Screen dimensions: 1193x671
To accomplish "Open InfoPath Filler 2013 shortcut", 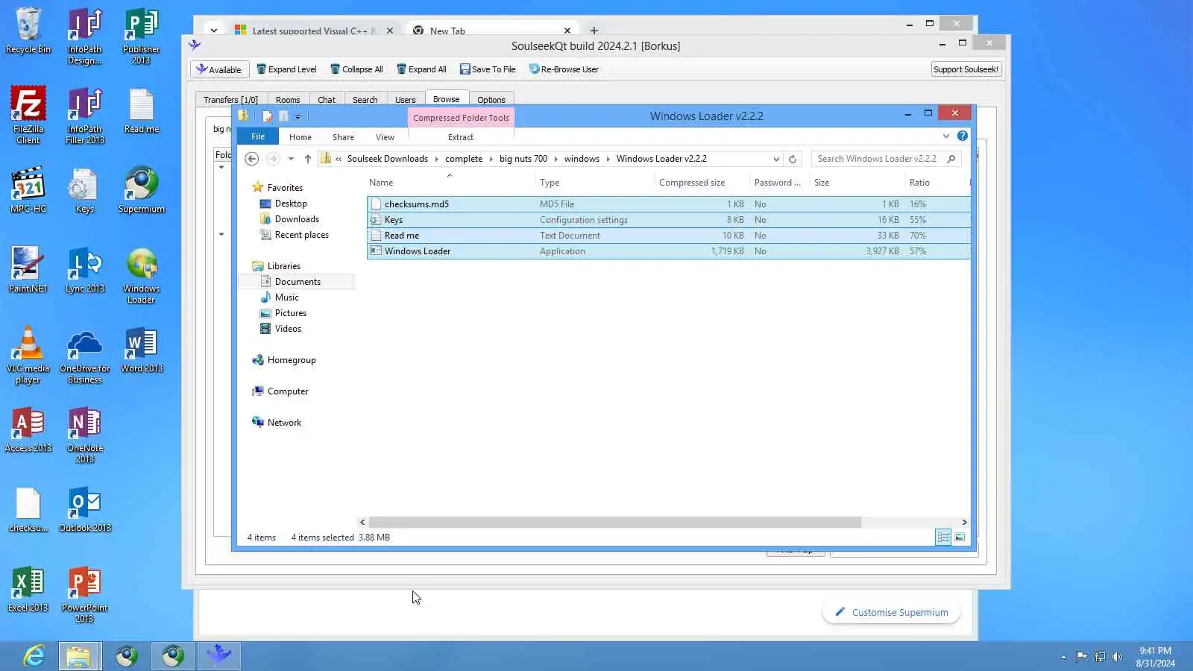I will point(85,114).
